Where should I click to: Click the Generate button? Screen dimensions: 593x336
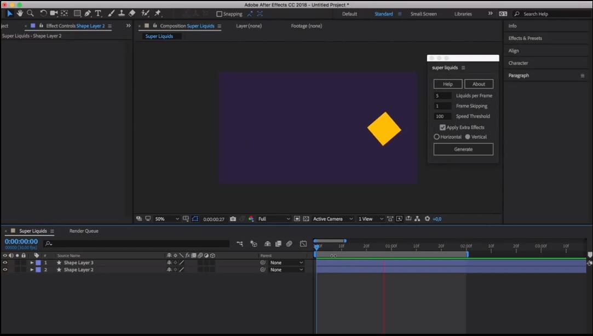coord(463,149)
